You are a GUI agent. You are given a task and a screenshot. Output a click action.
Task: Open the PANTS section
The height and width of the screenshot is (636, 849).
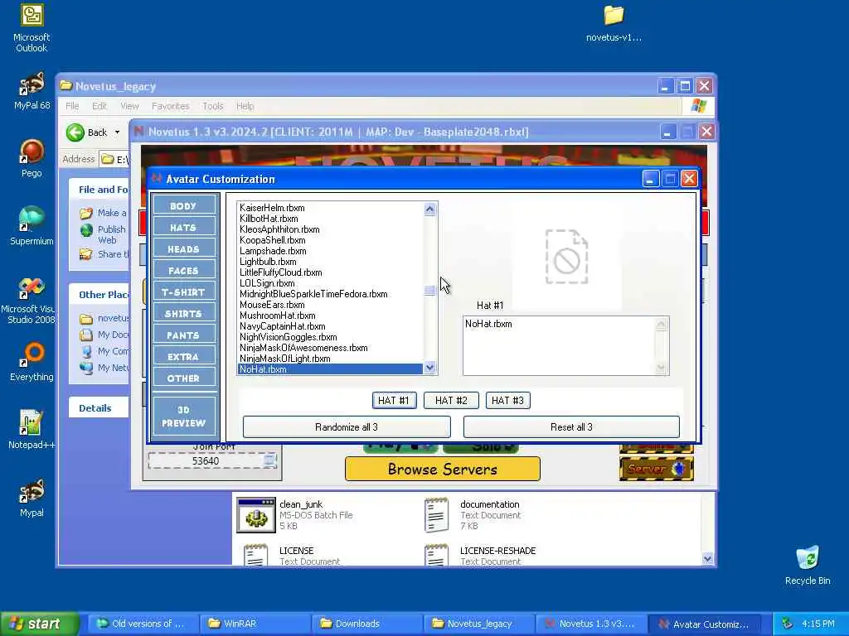pyautogui.click(x=183, y=335)
